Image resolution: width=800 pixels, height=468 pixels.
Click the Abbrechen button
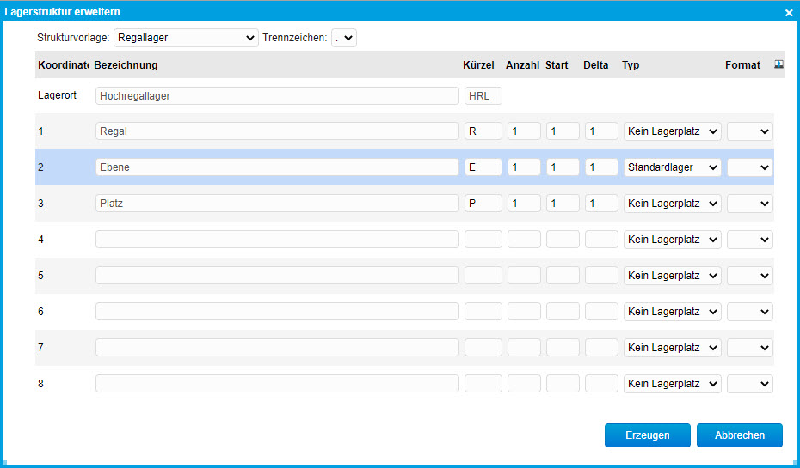click(x=739, y=435)
